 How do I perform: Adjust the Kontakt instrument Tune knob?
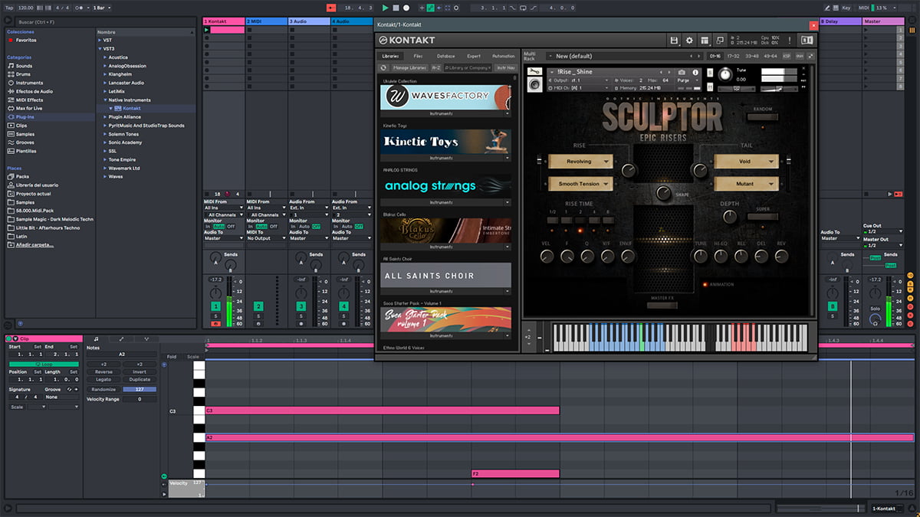(724, 74)
